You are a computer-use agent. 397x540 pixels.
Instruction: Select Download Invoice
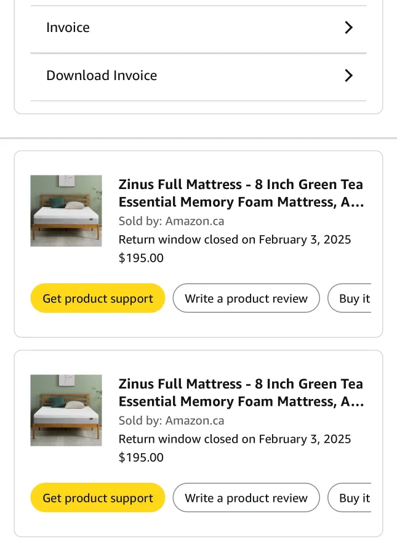coord(102,75)
